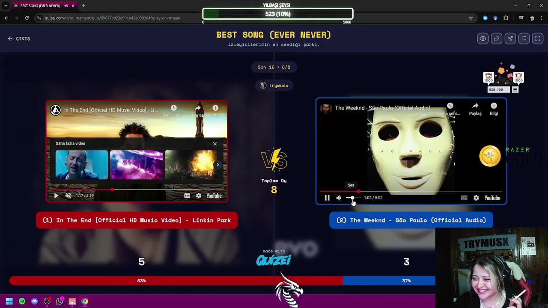Open Chrome three-dot menu
The image size is (548, 308).
tap(542, 18)
